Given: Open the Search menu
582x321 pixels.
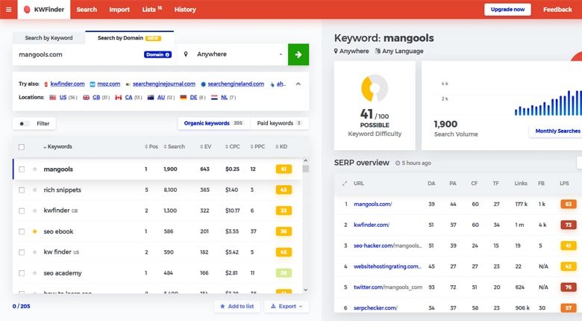Looking at the screenshot, I should click(87, 10).
